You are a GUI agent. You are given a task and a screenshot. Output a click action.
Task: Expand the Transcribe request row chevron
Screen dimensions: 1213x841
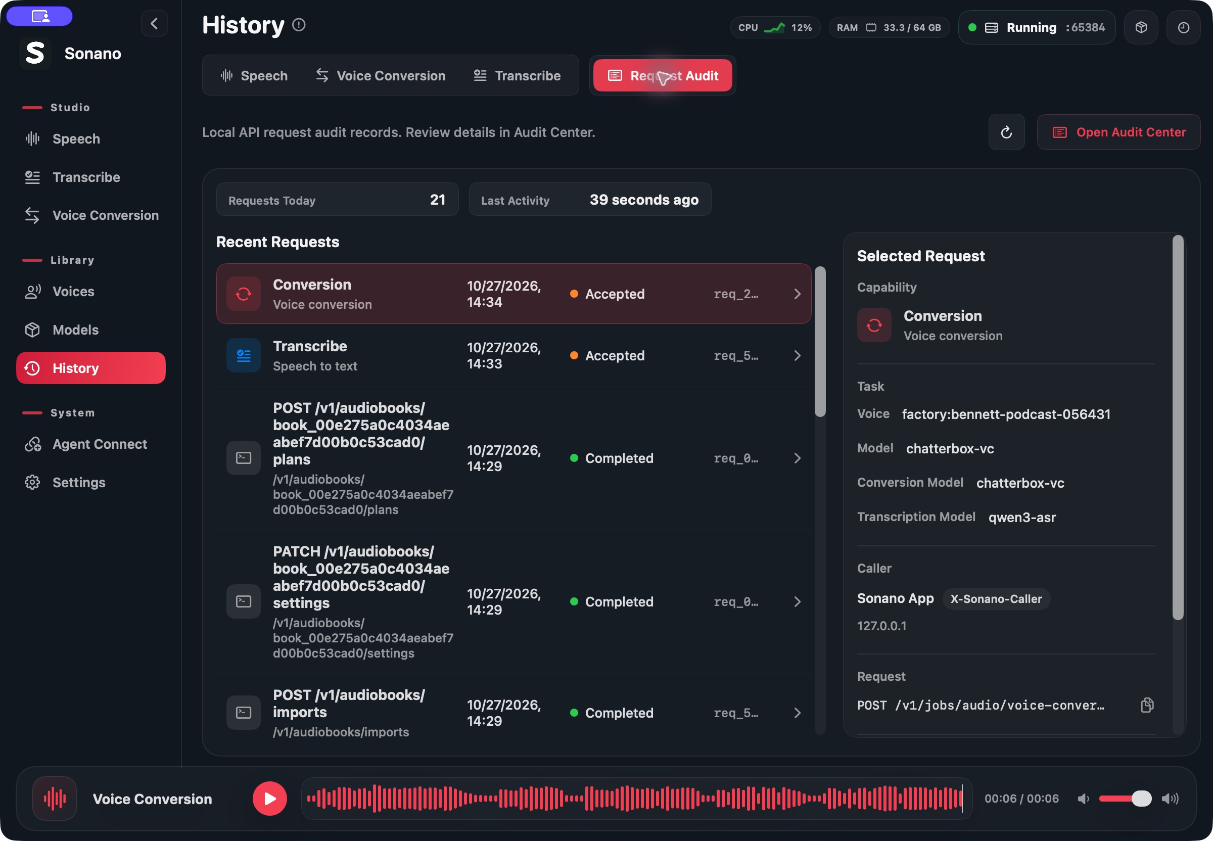pyautogui.click(x=797, y=356)
